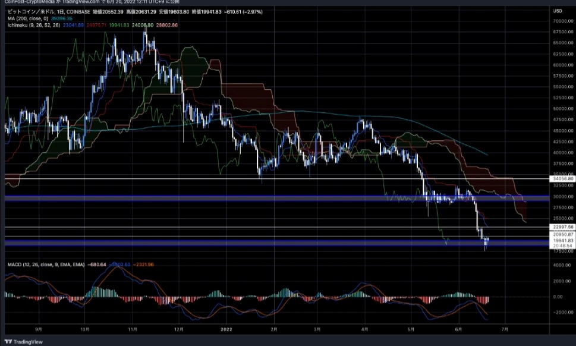Screen dimensions: 576x346
Task: Click the high price 高値20631.29
Action: point(141,12)
